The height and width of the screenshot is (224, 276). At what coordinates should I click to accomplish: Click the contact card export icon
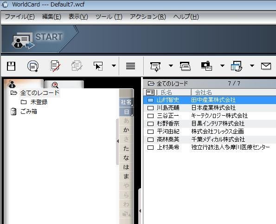206,66
